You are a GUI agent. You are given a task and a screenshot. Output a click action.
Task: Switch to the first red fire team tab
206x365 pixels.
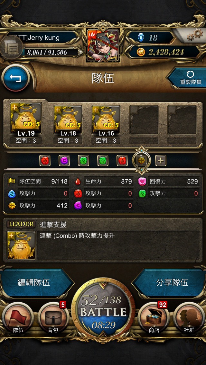click(45, 161)
